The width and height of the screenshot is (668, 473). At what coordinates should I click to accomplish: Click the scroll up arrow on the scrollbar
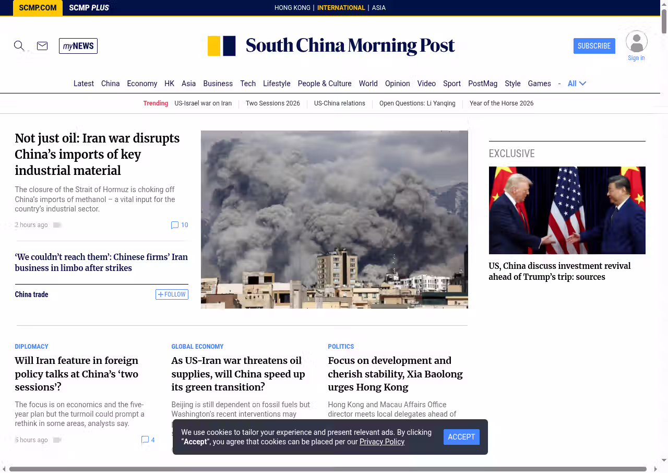pyautogui.click(x=664, y=3)
